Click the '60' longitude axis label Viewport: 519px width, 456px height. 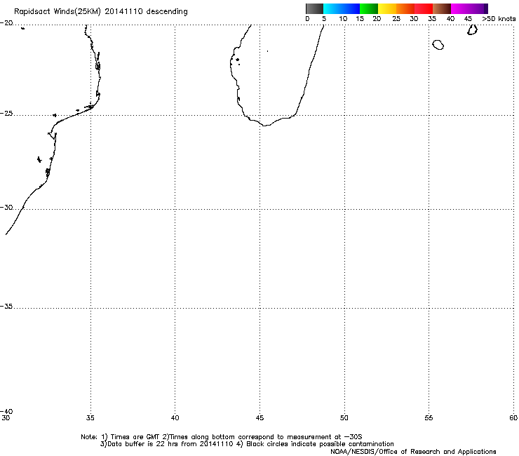tap(513, 418)
